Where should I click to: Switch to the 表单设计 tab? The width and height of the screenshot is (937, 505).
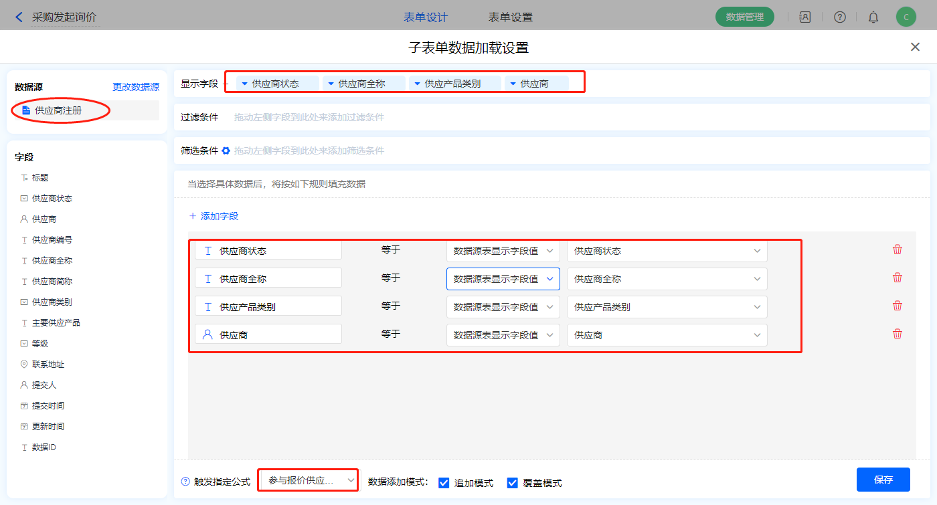pyautogui.click(x=426, y=17)
